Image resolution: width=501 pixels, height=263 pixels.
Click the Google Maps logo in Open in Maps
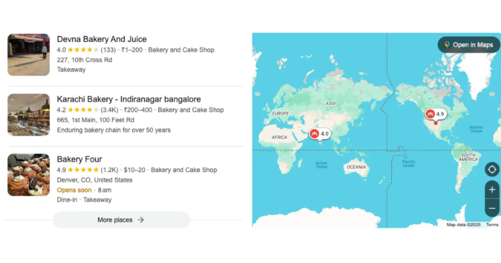click(447, 45)
